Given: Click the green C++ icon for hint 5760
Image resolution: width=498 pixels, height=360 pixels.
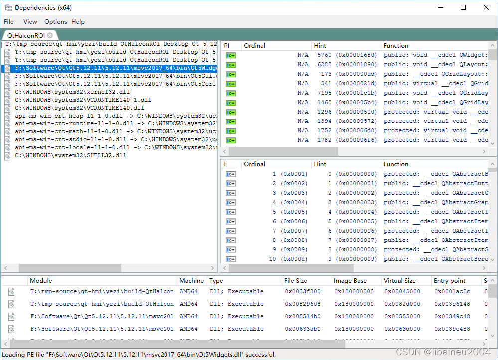Looking at the screenshot, I should pos(231,55).
